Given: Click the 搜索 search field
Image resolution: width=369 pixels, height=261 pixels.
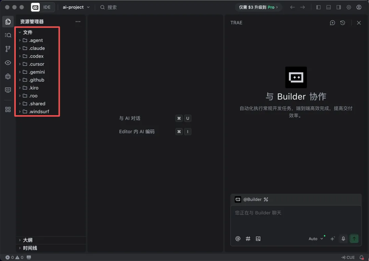Looking at the screenshot, I should point(109,7).
